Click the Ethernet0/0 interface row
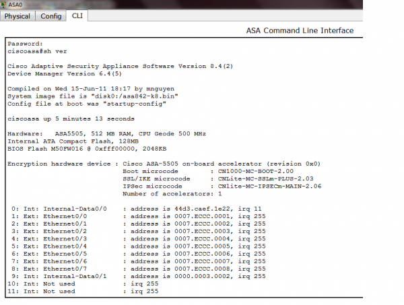Screen dimensions: 404x305 pyautogui.click(x=138, y=216)
